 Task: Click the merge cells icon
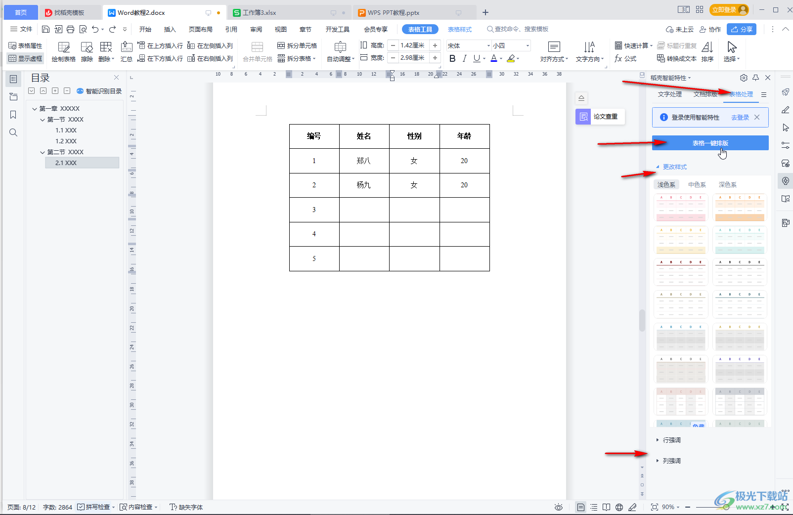pos(257,52)
